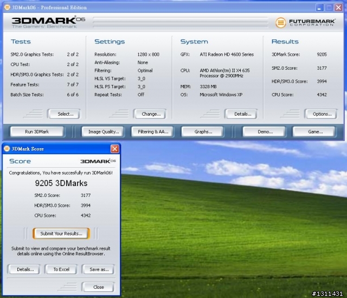Screen dimensions: 347x298
Task: Click 'HDR/SM3.0 Graphics Tests:' label
Action: coord(37,75)
